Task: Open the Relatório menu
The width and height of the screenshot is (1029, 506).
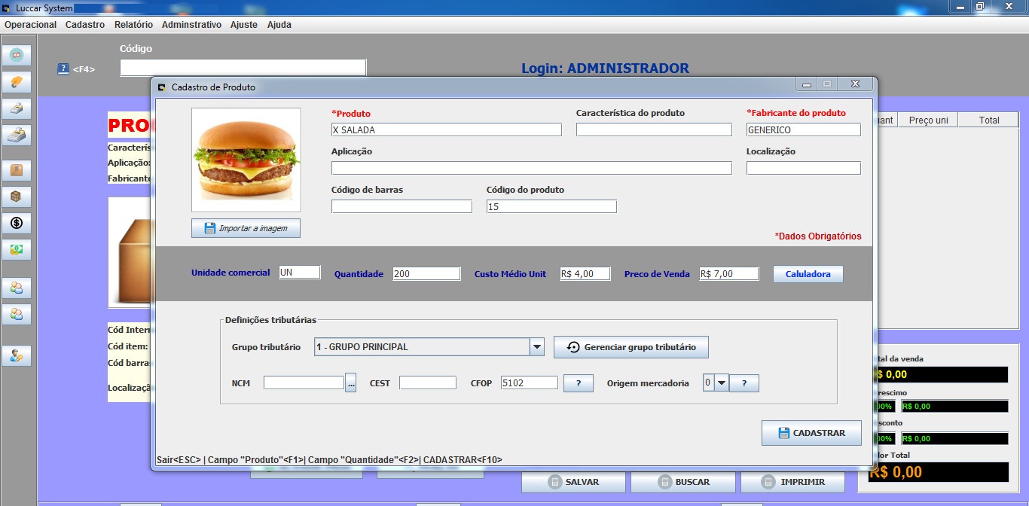Action: (x=133, y=24)
